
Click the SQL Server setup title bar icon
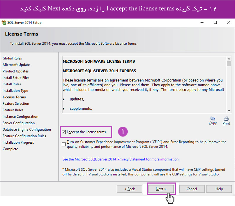(x=4, y=23)
